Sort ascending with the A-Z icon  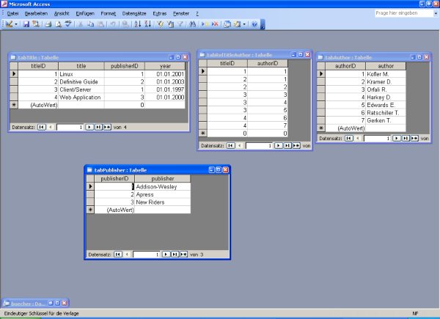[x=137, y=24]
